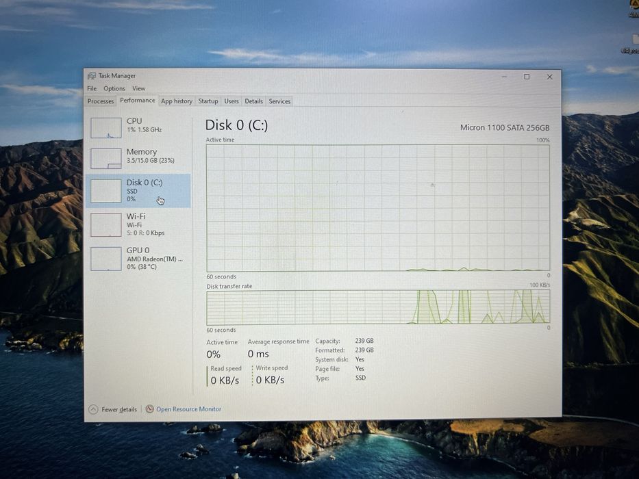Open the Options menu
The height and width of the screenshot is (479, 639).
[x=114, y=88]
